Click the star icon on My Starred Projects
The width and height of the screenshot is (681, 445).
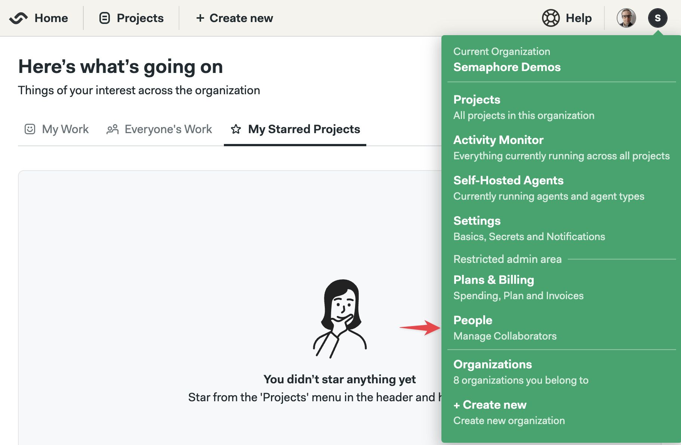coord(236,129)
